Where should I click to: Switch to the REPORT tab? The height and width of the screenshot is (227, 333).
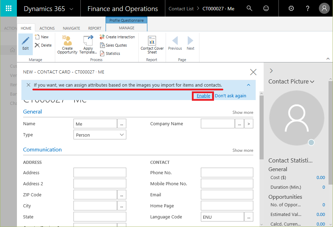95,28
